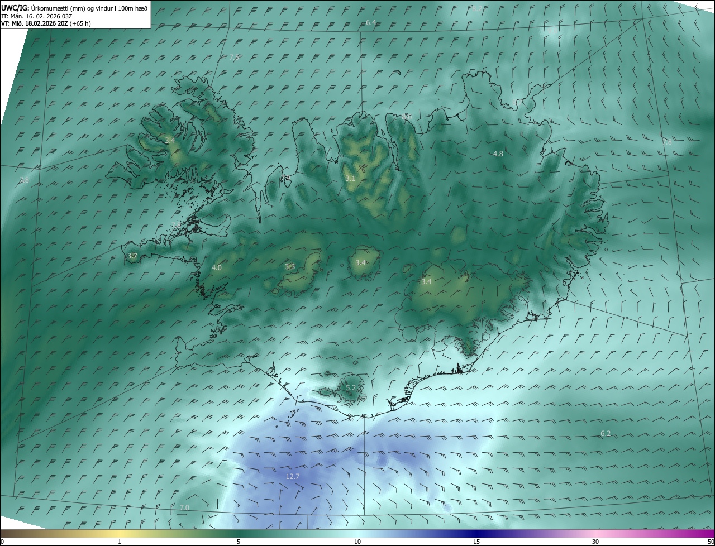Click the 3.3 value on Langjökull glacier
This screenshot has width=715, height=546.
[290, 266]
